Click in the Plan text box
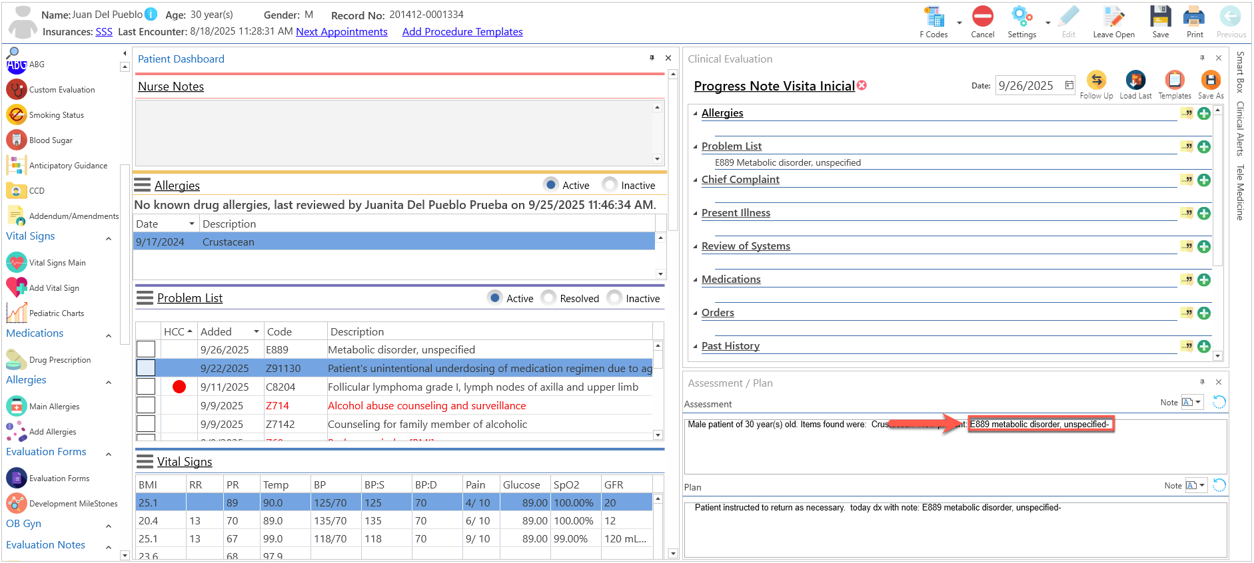The image size is (1254, 563). (x=955, y=530)
